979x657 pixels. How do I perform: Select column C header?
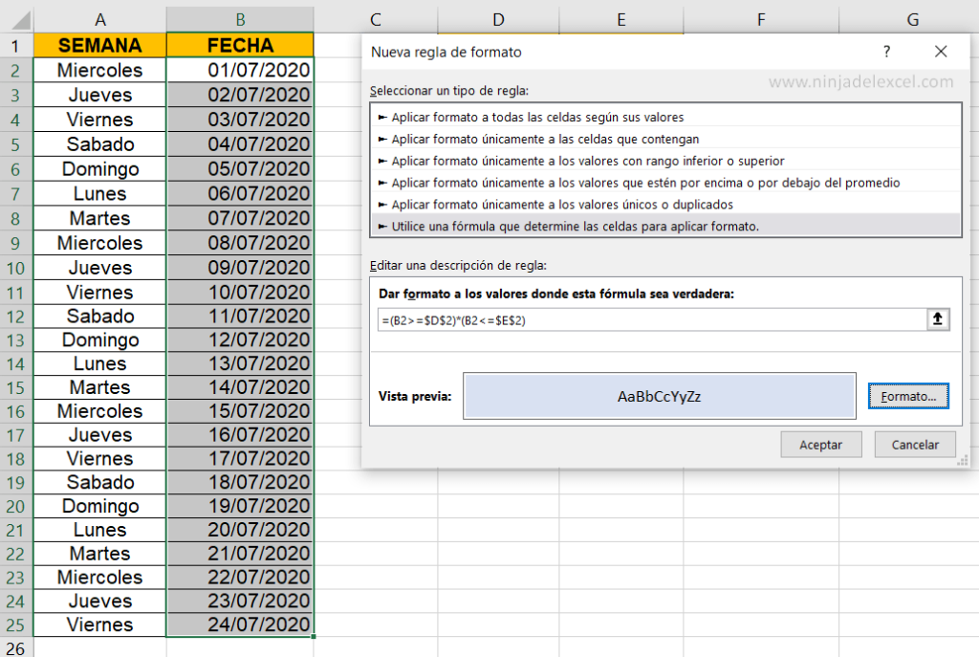point(375,20)
